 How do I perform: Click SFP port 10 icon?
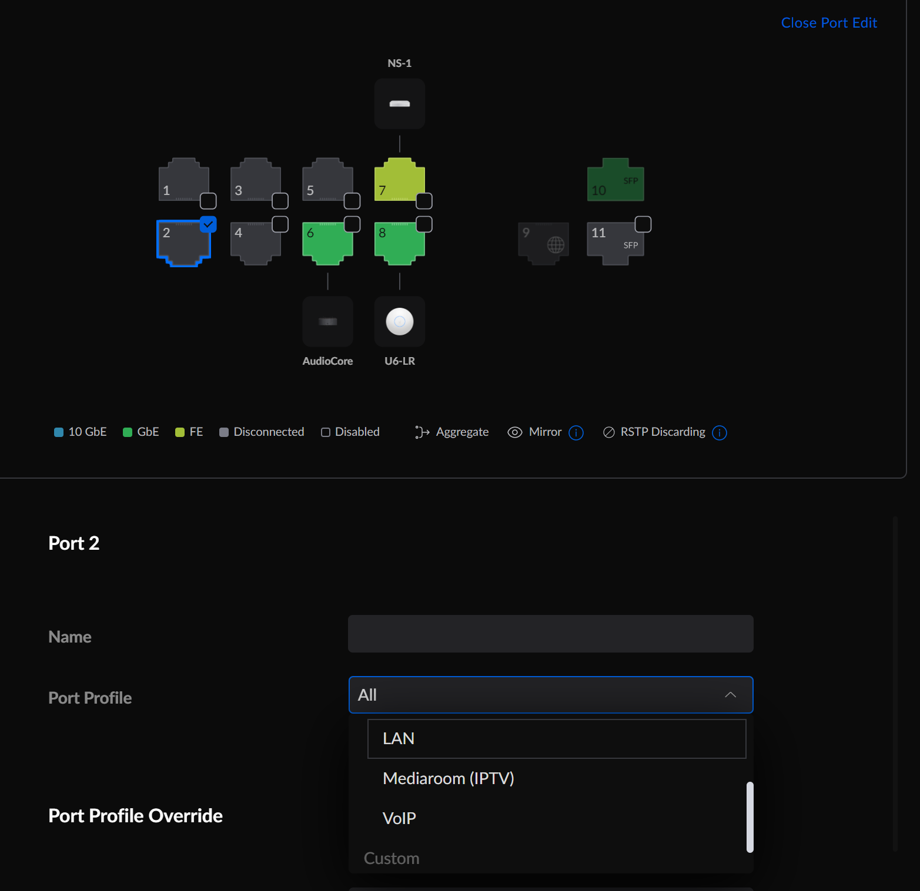[615, 179]
